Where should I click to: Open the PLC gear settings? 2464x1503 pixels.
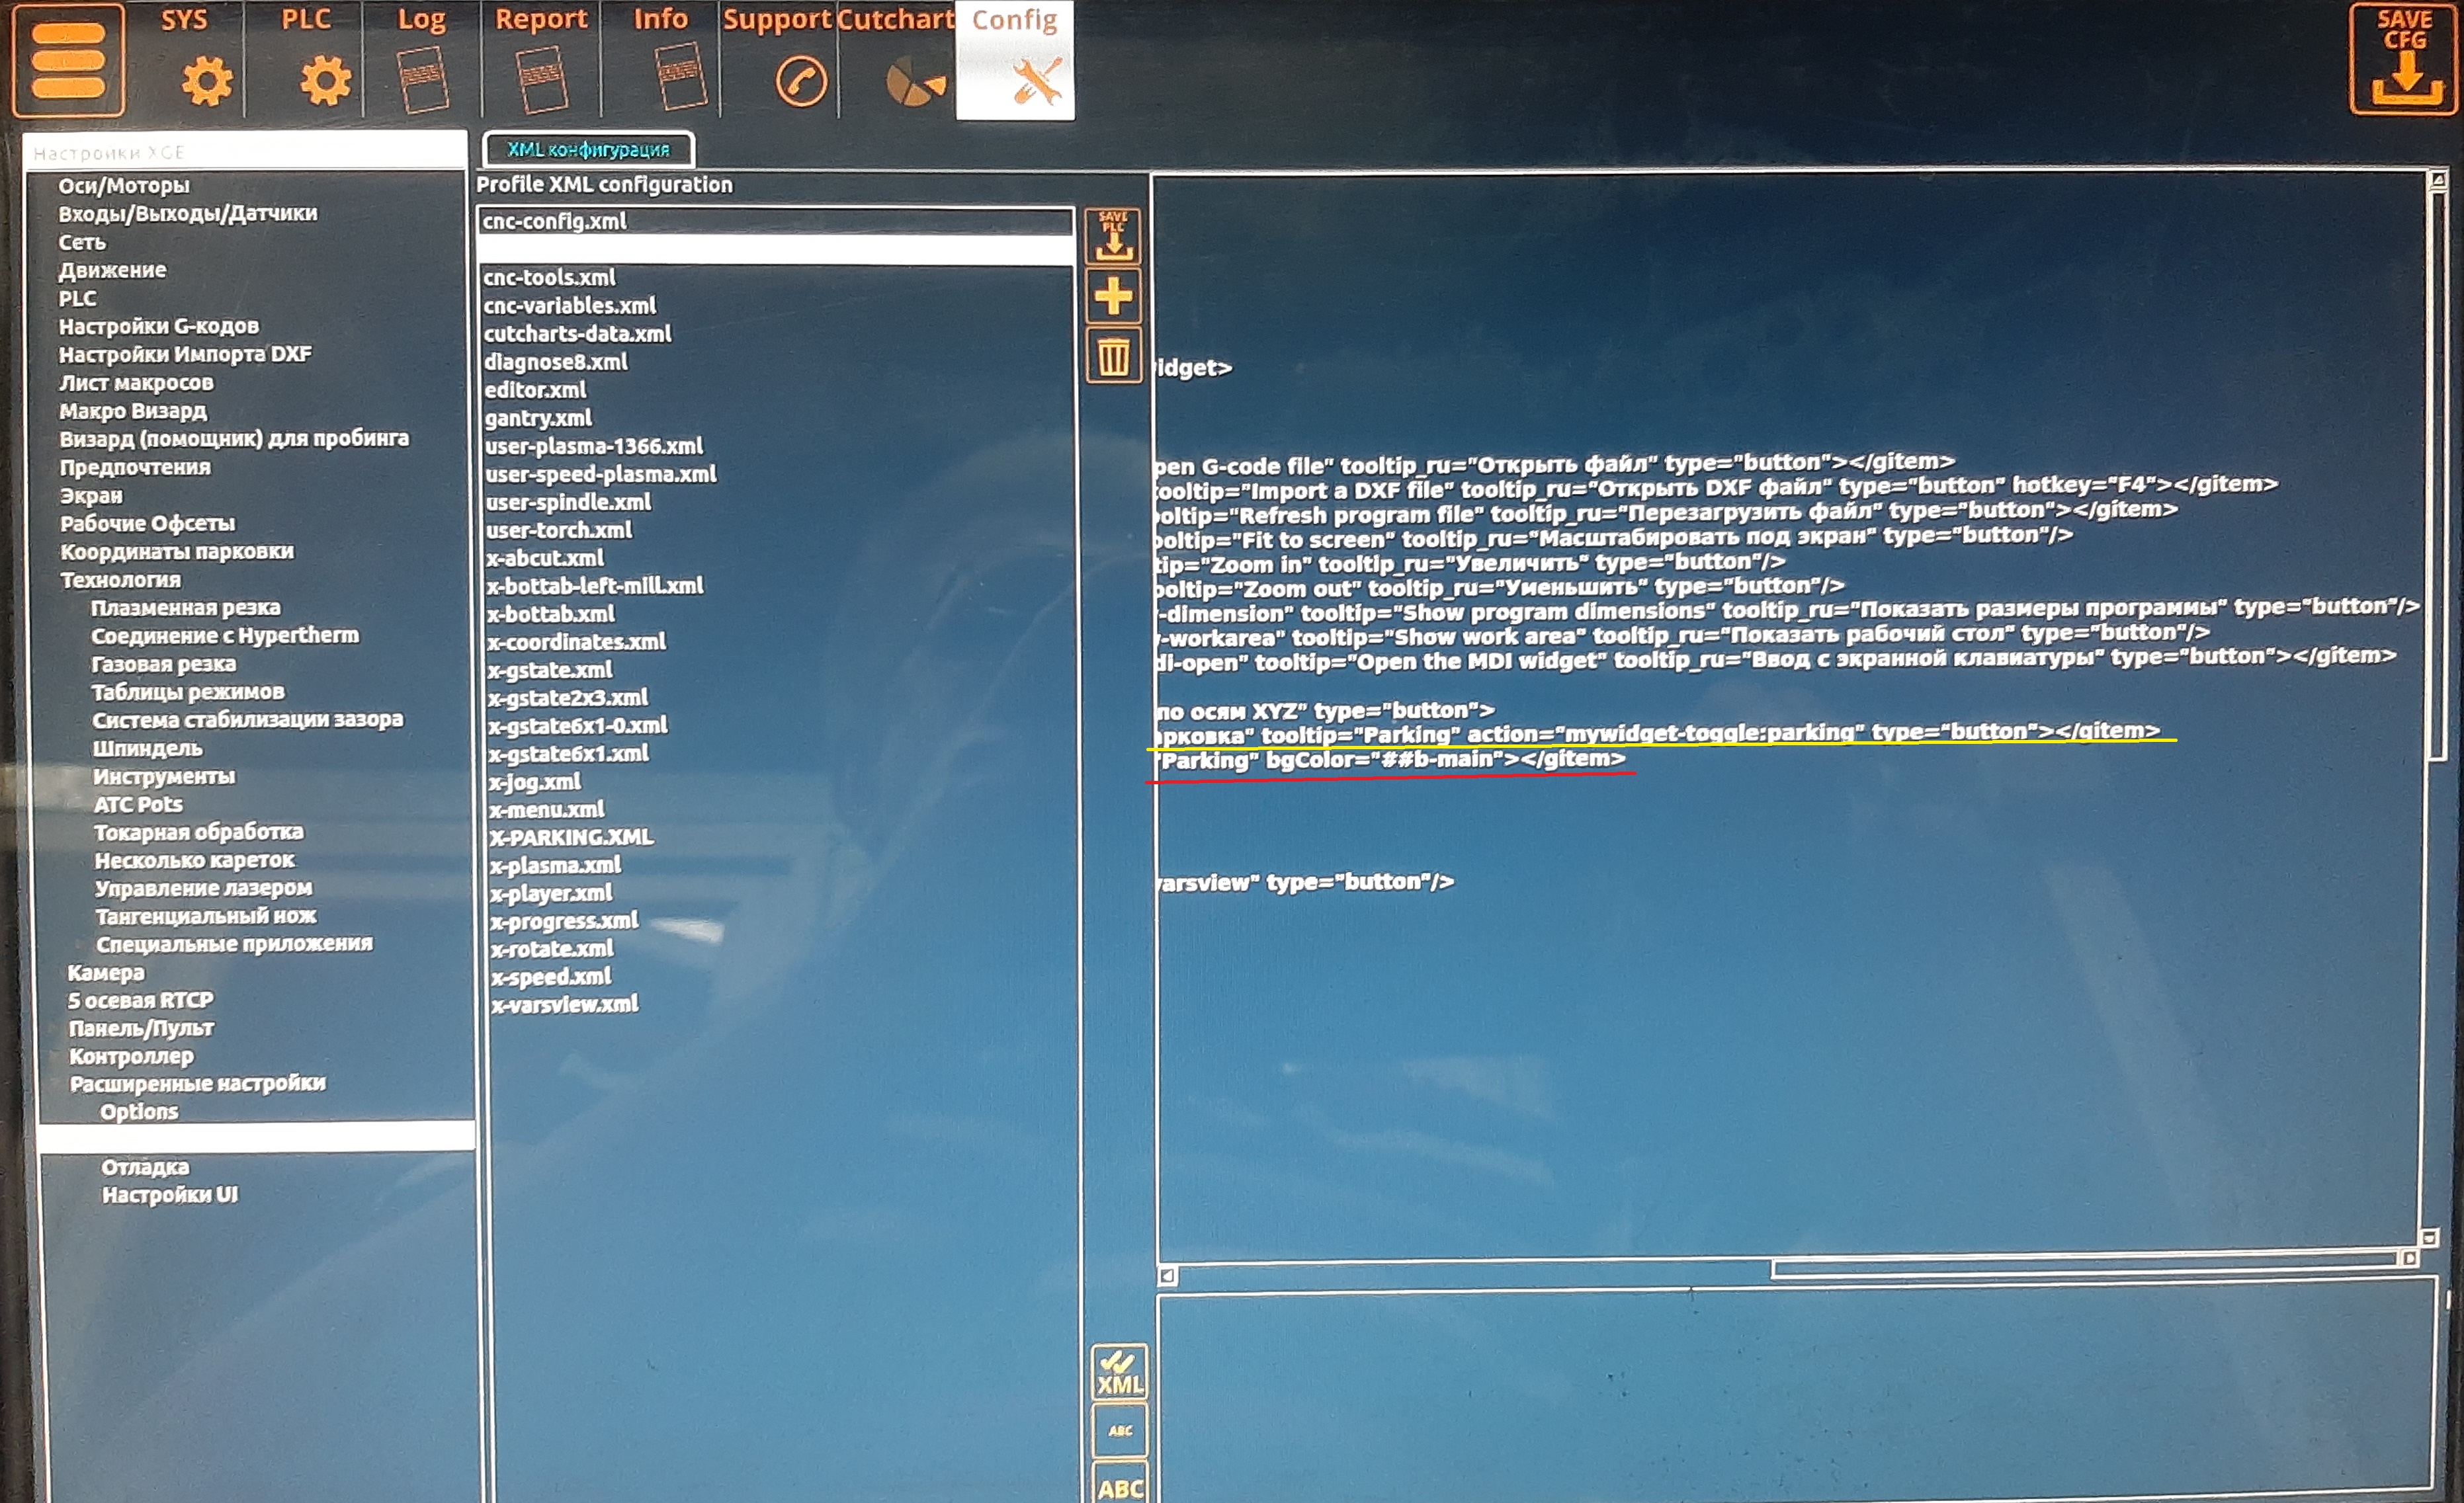click(325, 80)
